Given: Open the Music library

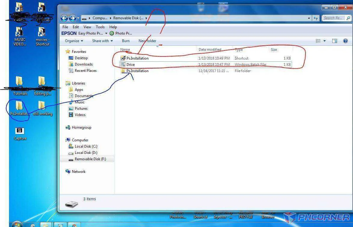Looking at the screenshot, I should click(79, 102).
